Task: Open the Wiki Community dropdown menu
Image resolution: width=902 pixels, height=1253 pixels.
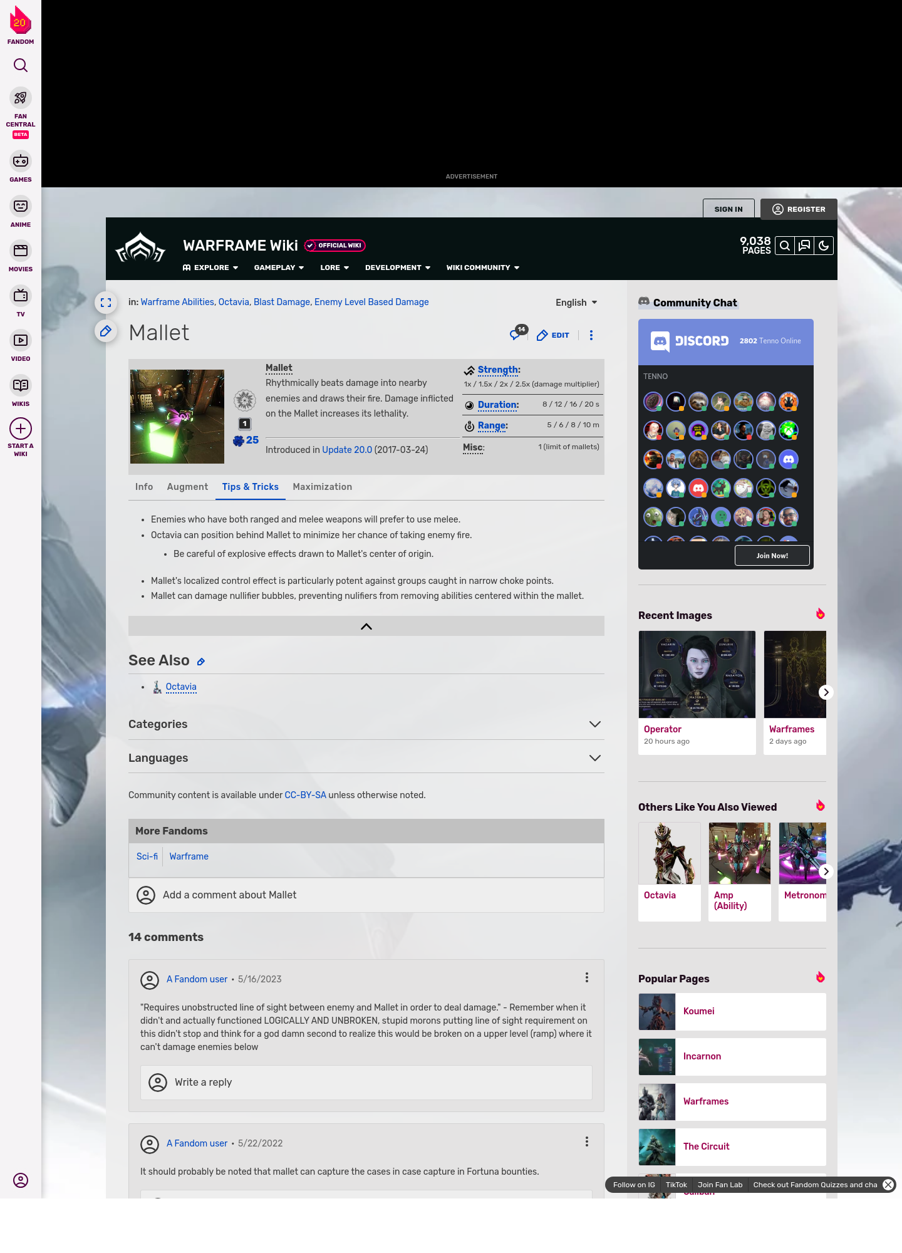Action: (483, 268)
